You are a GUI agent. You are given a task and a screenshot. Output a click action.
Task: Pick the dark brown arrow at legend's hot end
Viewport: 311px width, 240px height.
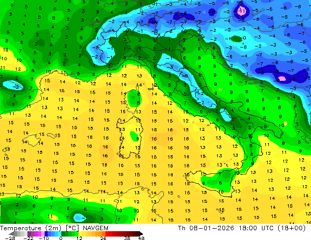point(141,234)
